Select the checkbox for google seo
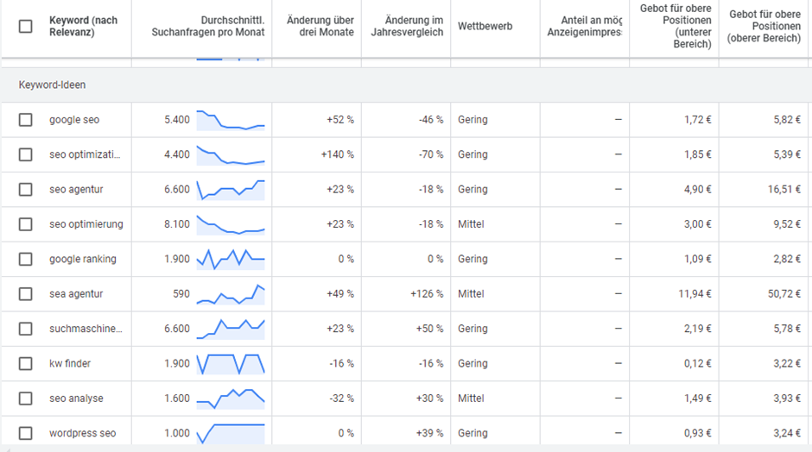Screen dimensions: 812x452 click(26, 120)
